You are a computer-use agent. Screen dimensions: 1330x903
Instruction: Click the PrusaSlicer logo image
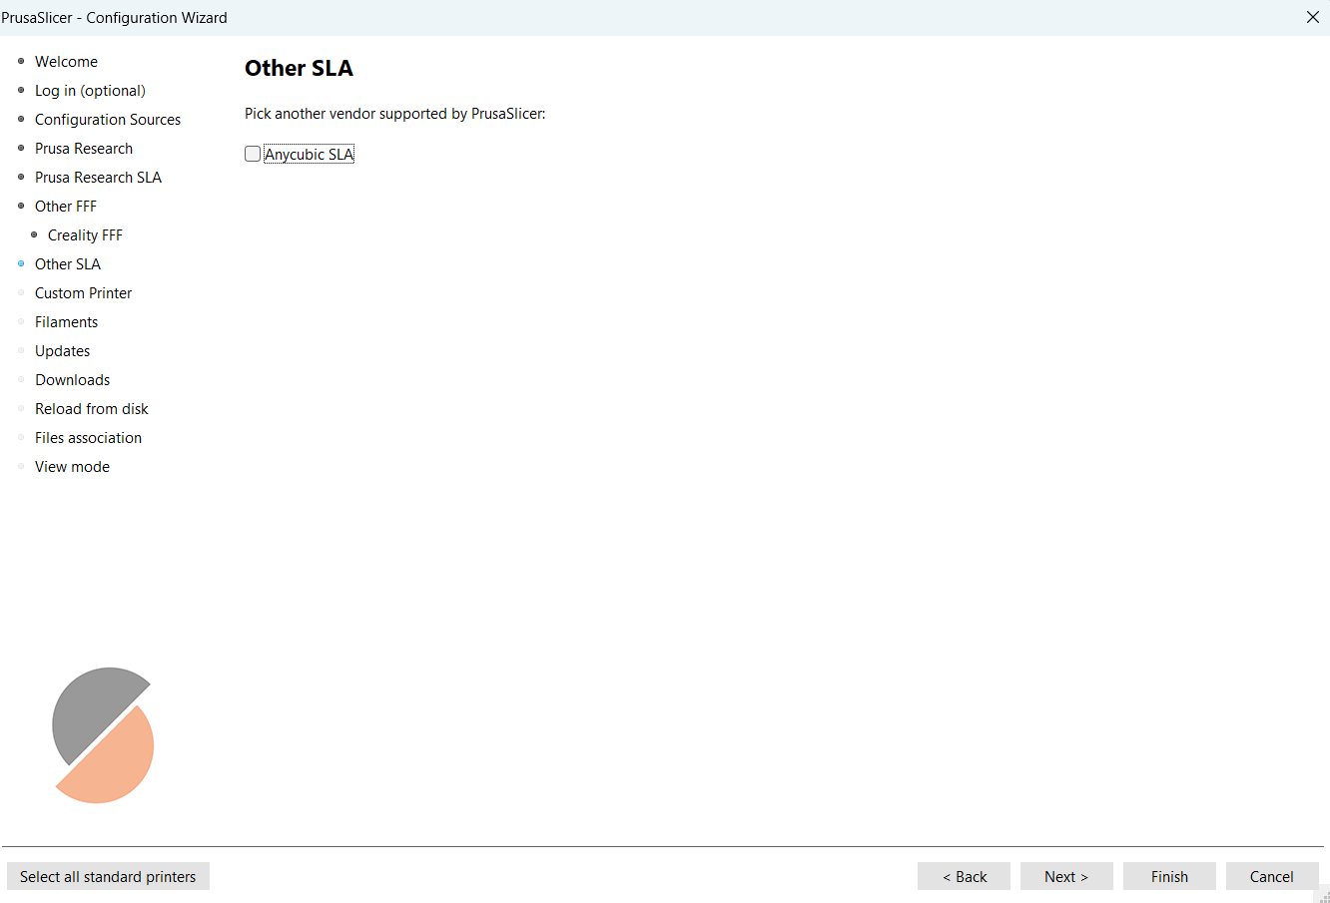coord(103,735)
